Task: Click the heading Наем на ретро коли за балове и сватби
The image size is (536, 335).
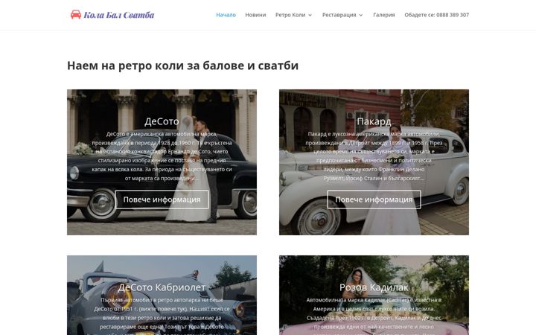Action: click(x=182, y=66)
